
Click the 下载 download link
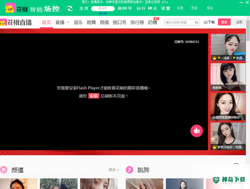tap(210, 22)
